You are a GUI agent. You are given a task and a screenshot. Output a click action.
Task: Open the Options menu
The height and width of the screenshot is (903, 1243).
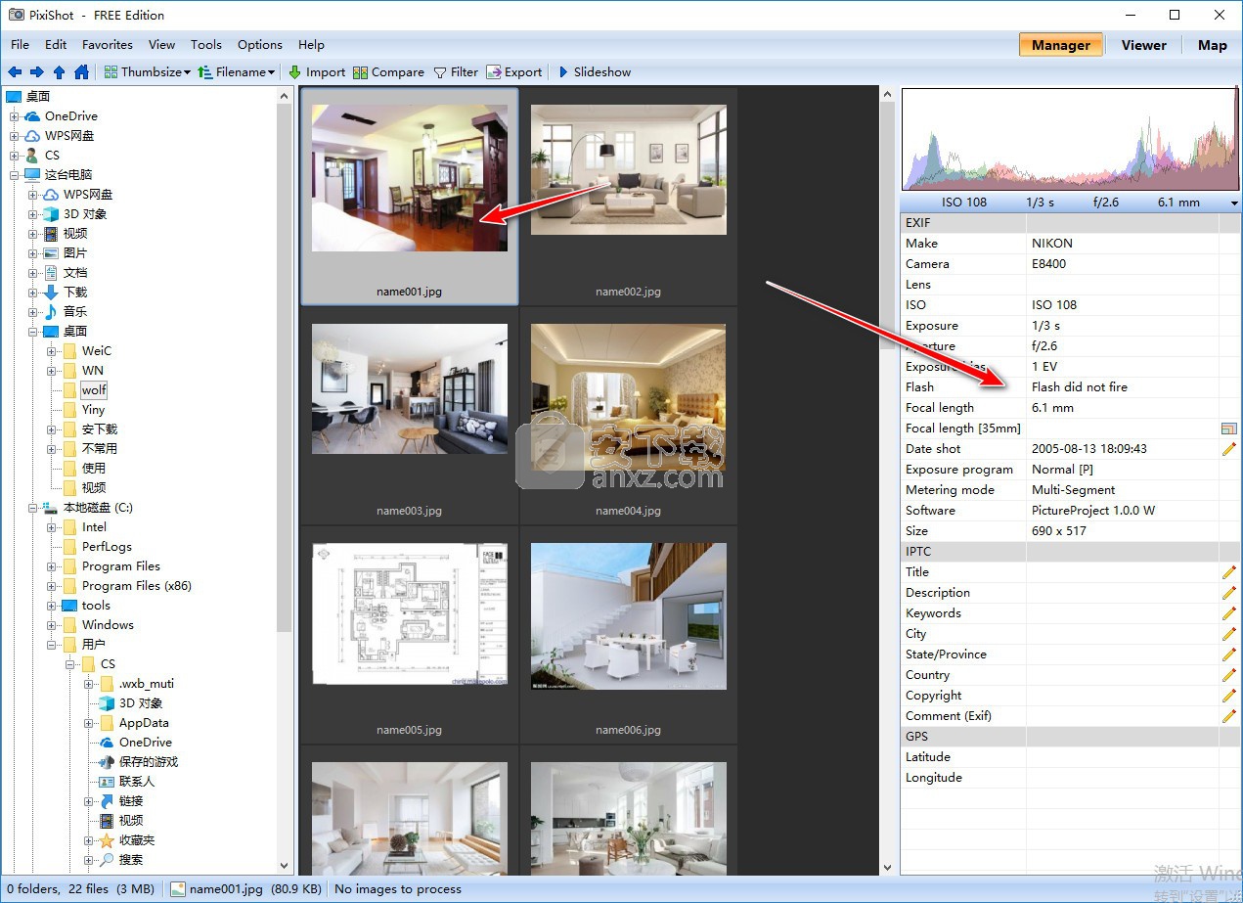[x=260, y=45]
